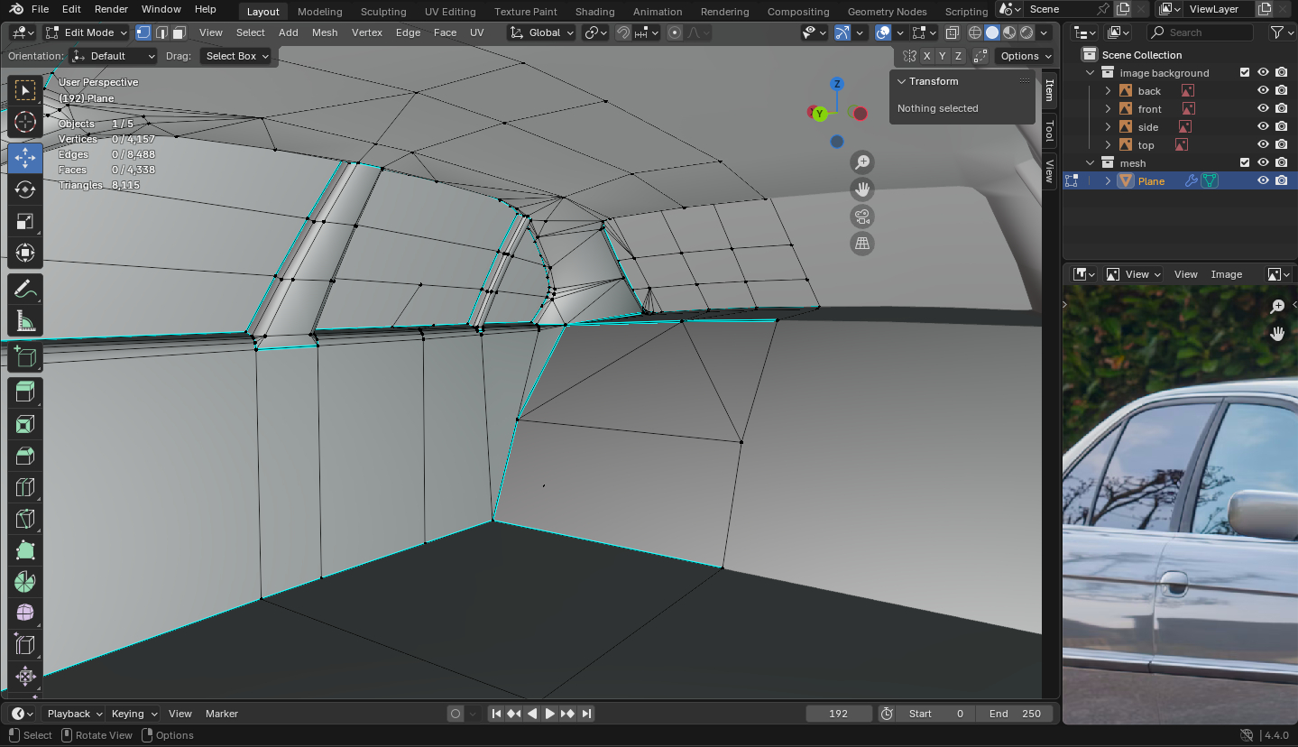Screen dimensions: 1298x747
Task: Click the End frame field
Action: [1015, 714]
